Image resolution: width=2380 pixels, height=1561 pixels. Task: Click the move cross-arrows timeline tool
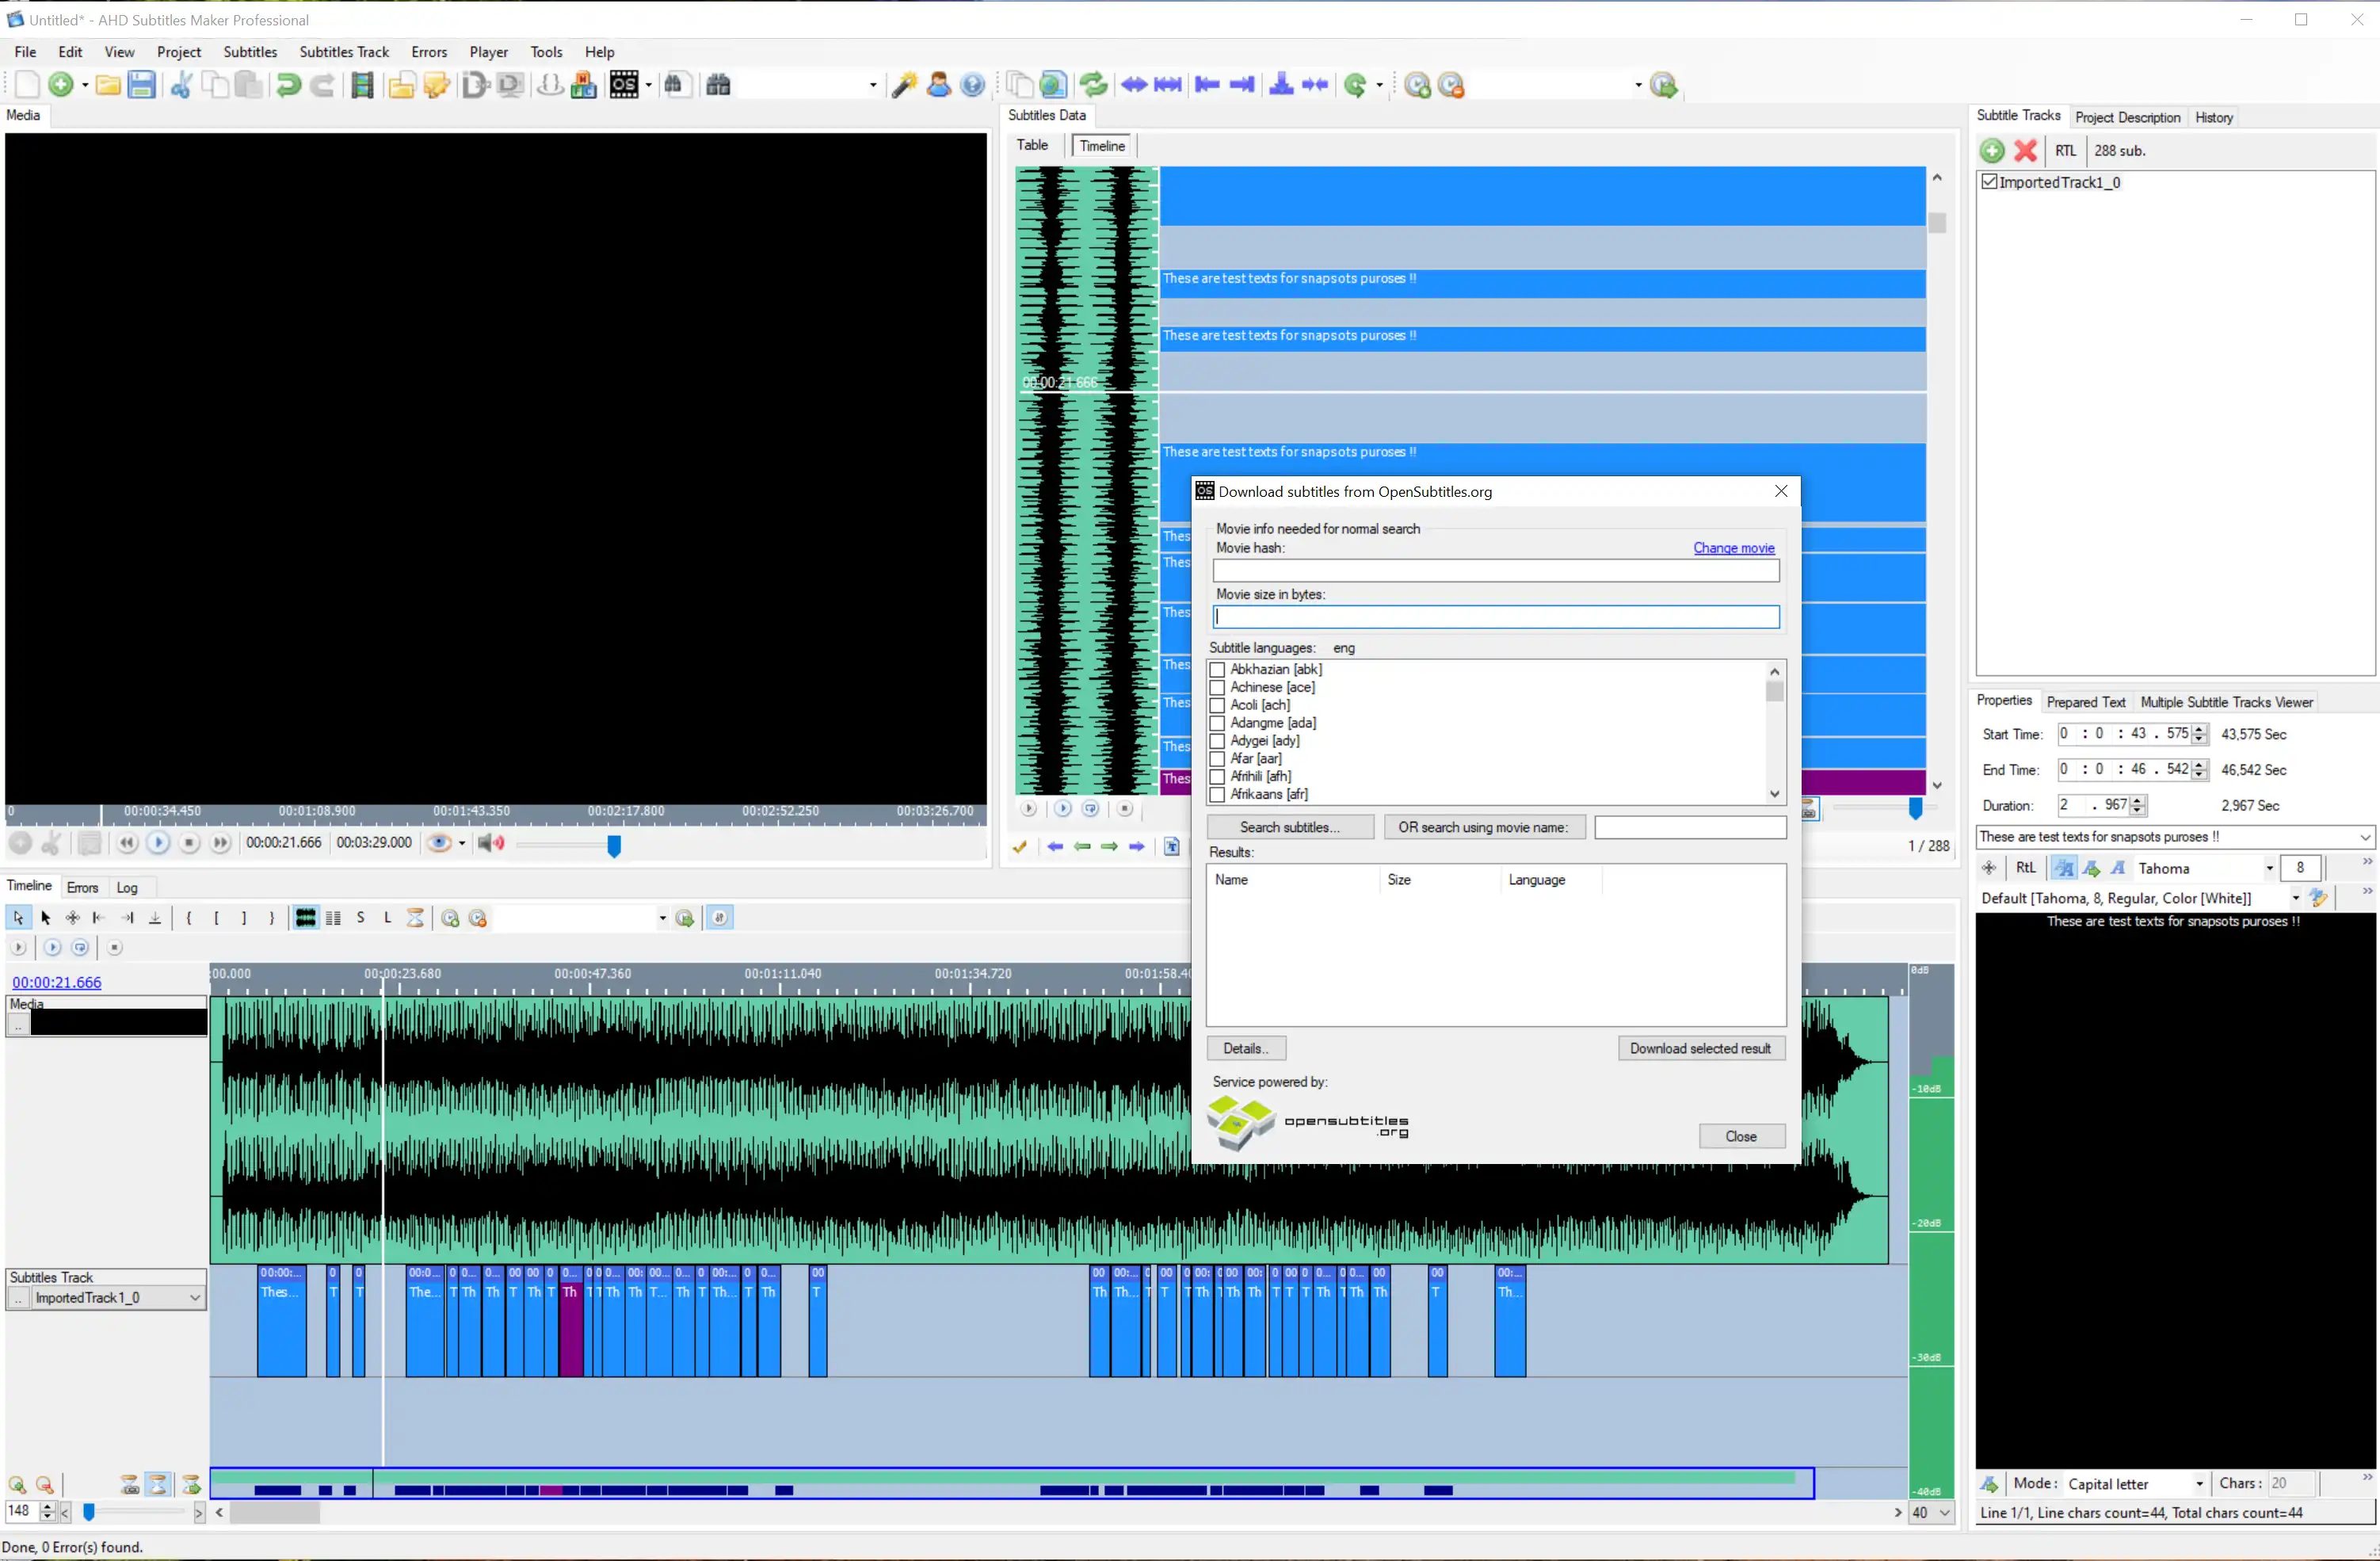[x=72, y=918]
